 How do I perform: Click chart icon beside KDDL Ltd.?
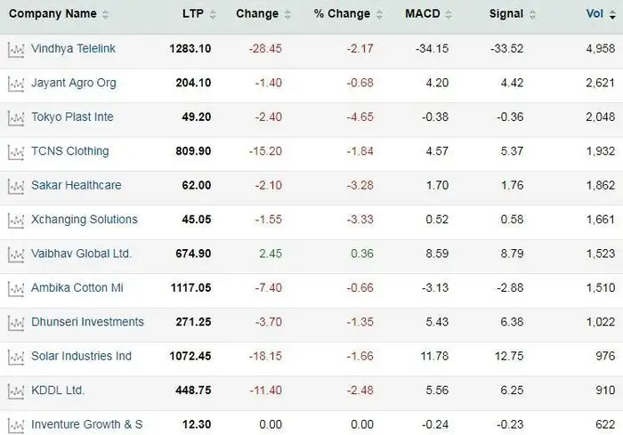coord(15,391)
